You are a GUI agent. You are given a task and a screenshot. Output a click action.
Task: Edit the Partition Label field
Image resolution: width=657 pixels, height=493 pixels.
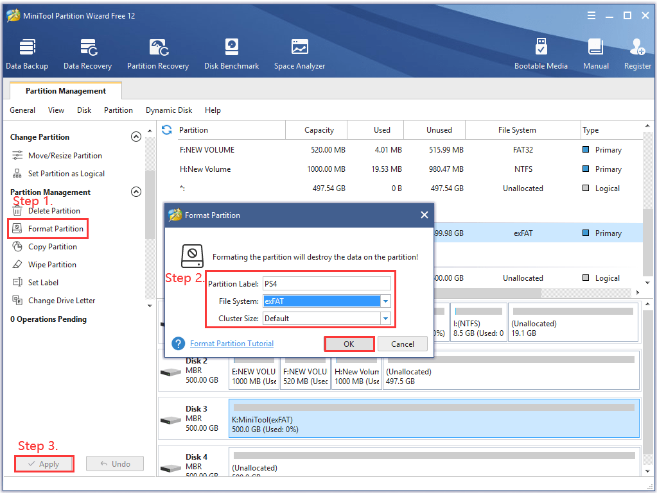(x=327, y=283)
